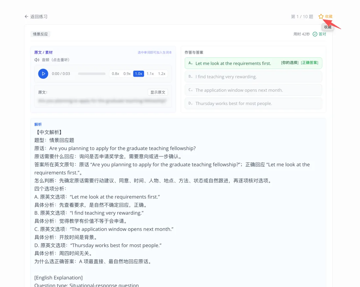Click the 用时 42秒 time label

point(301,34)
